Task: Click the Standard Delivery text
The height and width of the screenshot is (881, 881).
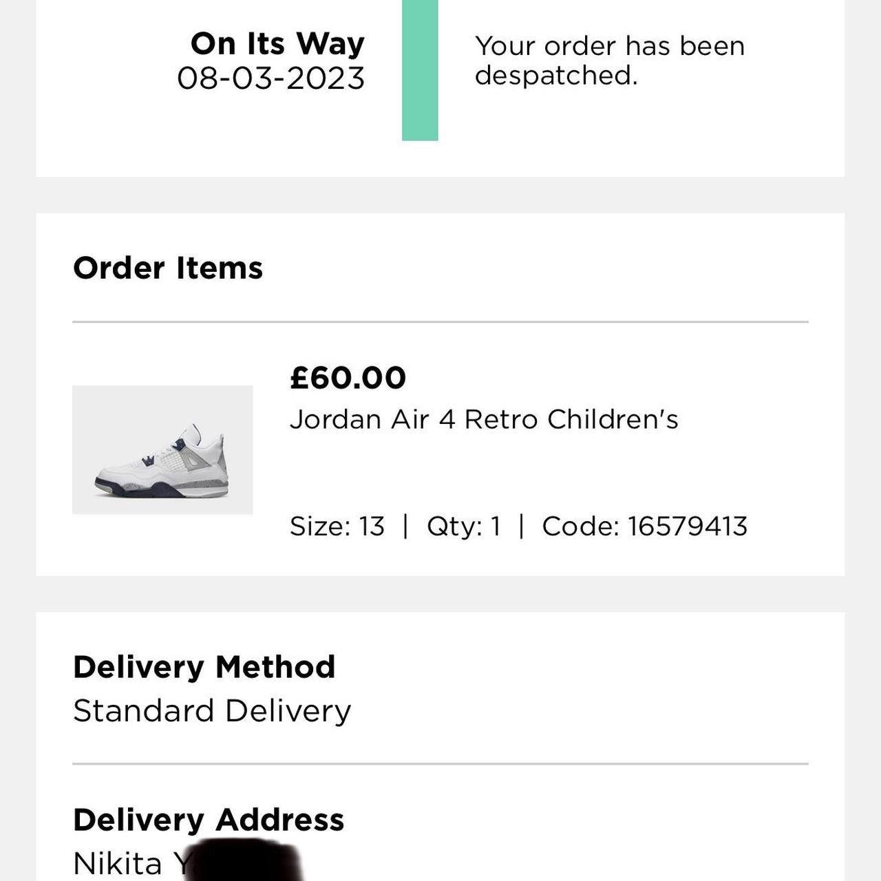Action: pyautogui.click(x=213, y=710)
